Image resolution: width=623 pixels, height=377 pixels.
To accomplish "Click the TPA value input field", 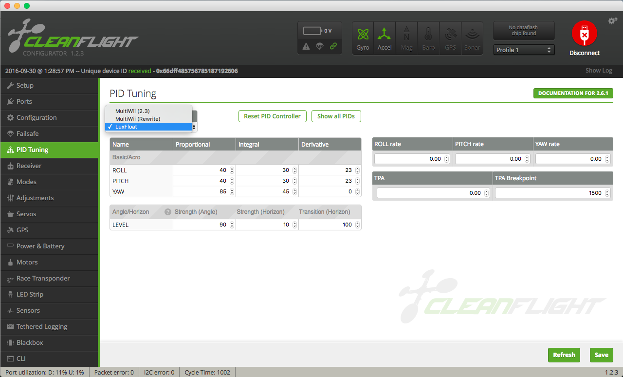I will pos(433,193).
